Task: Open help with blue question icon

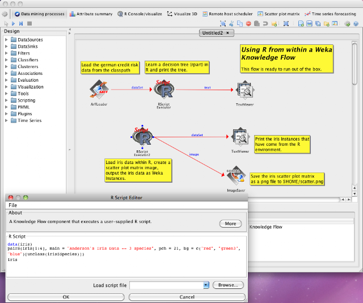Action: point(356,23)
